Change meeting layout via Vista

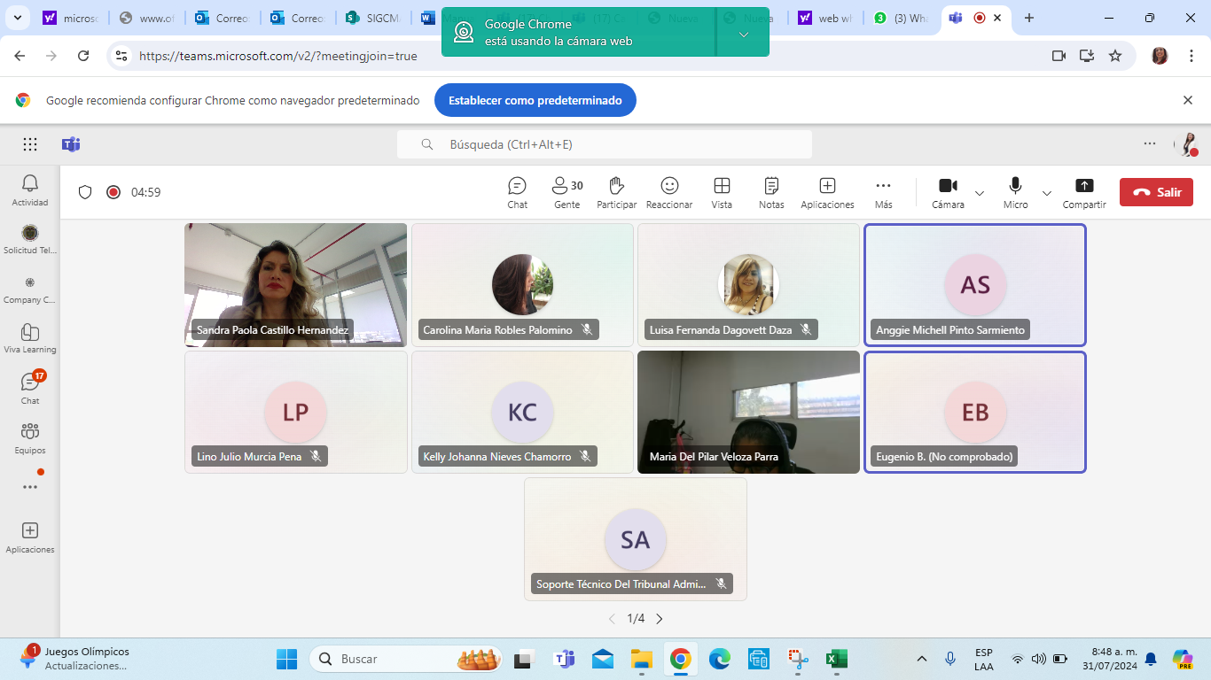[722, 192]
